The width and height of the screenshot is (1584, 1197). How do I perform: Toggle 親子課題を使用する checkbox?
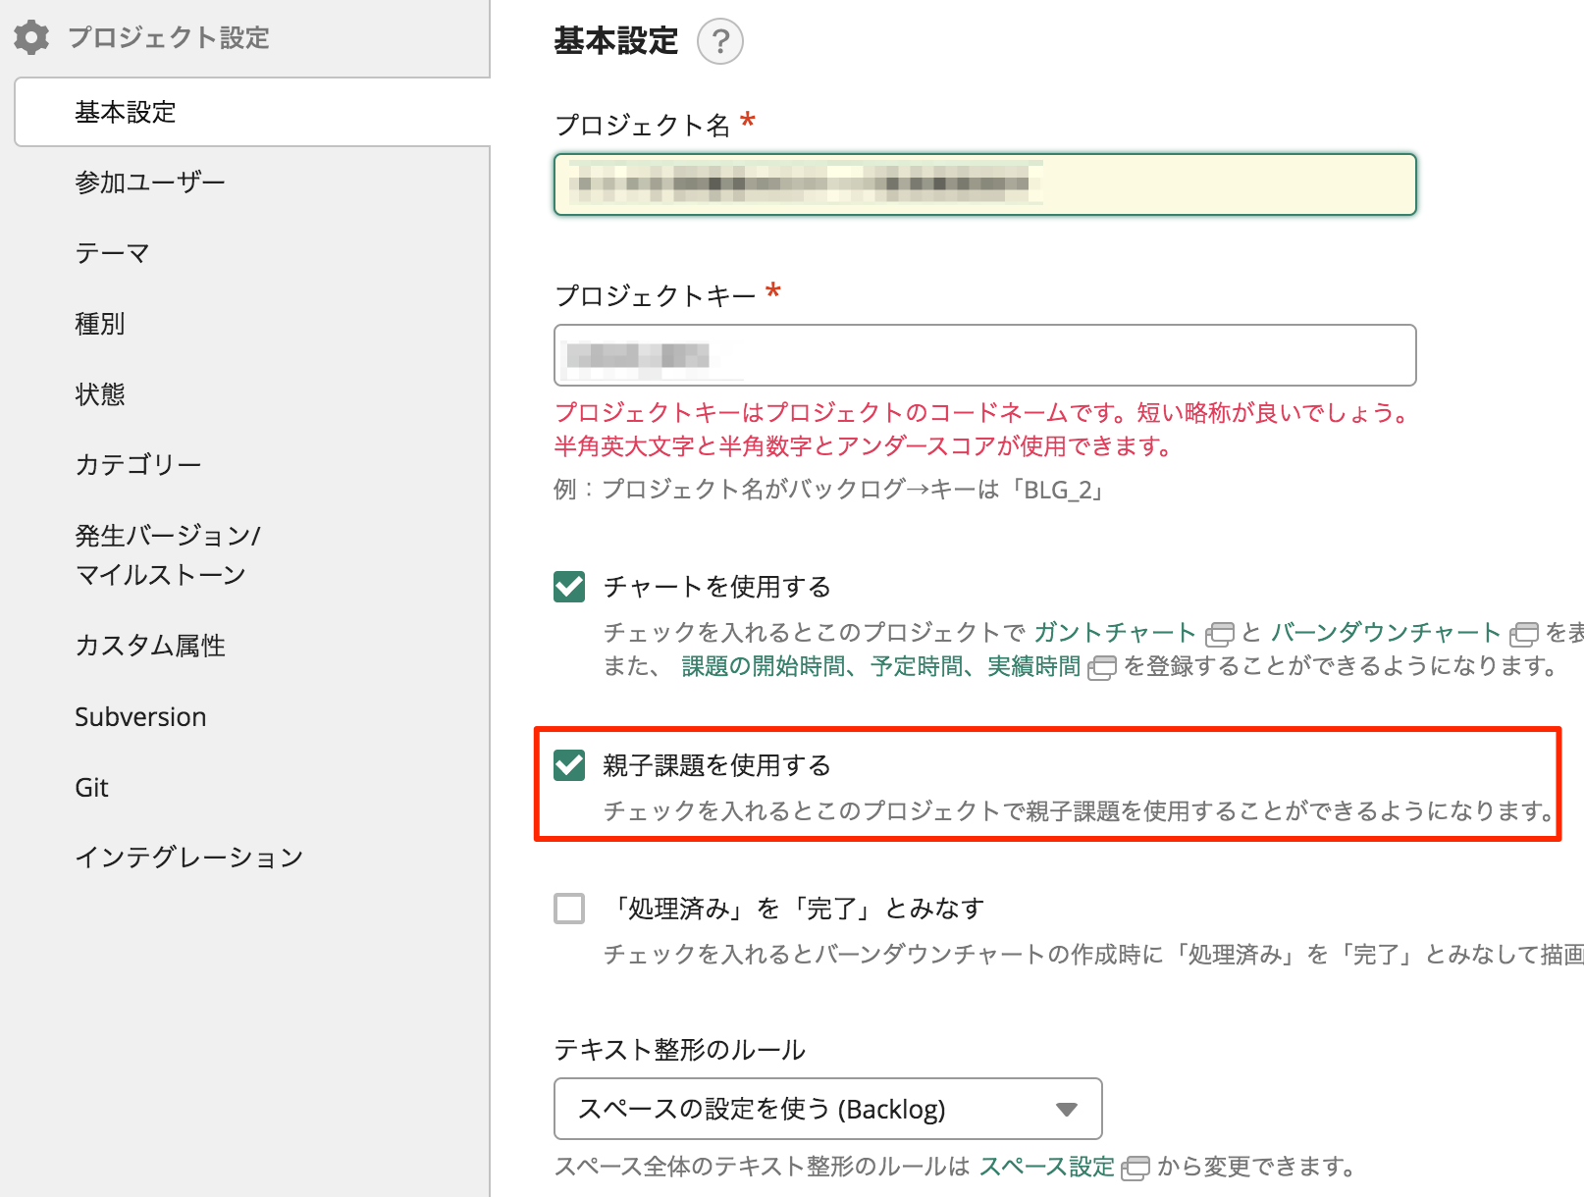569,765
